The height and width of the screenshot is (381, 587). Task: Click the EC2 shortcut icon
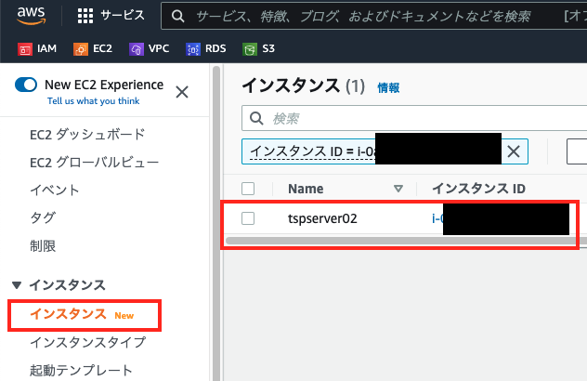(81, 49)
